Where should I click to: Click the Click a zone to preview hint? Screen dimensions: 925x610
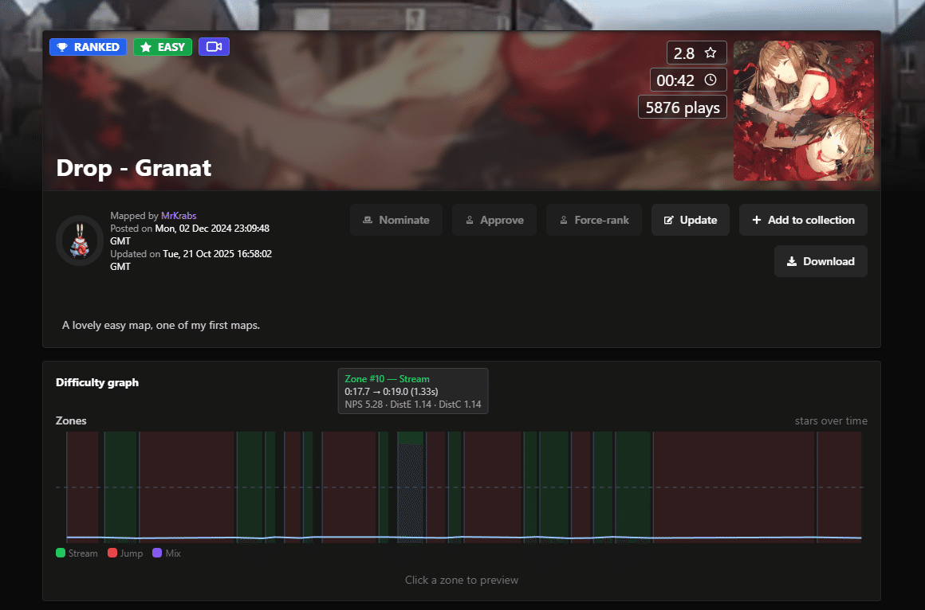point(462,580)
